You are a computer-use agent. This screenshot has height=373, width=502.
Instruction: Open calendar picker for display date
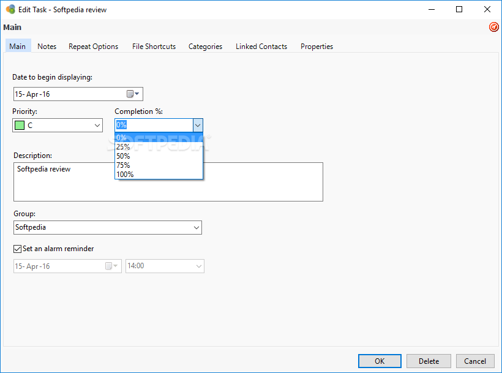133,94
